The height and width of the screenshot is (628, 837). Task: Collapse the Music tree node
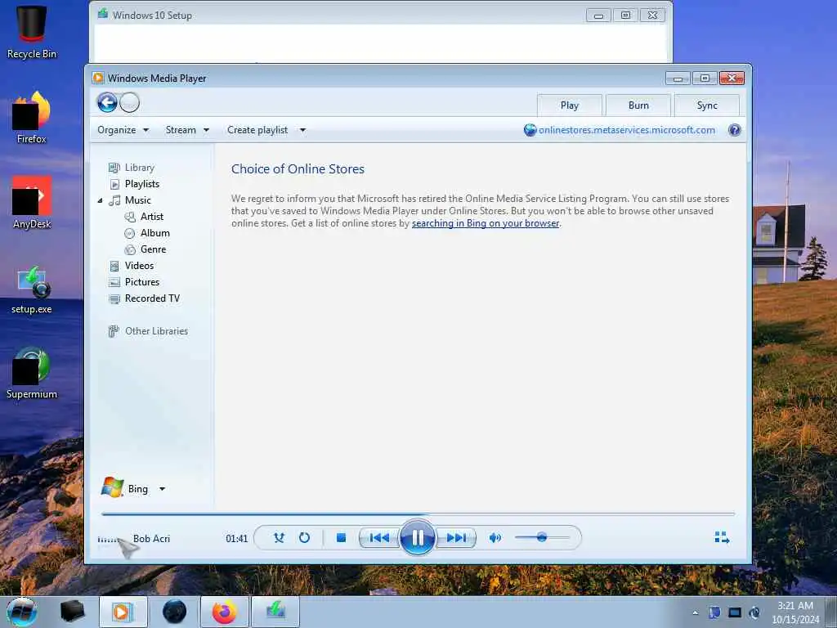point(101,200)
